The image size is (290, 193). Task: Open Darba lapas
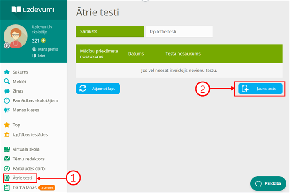coord(24,188)
